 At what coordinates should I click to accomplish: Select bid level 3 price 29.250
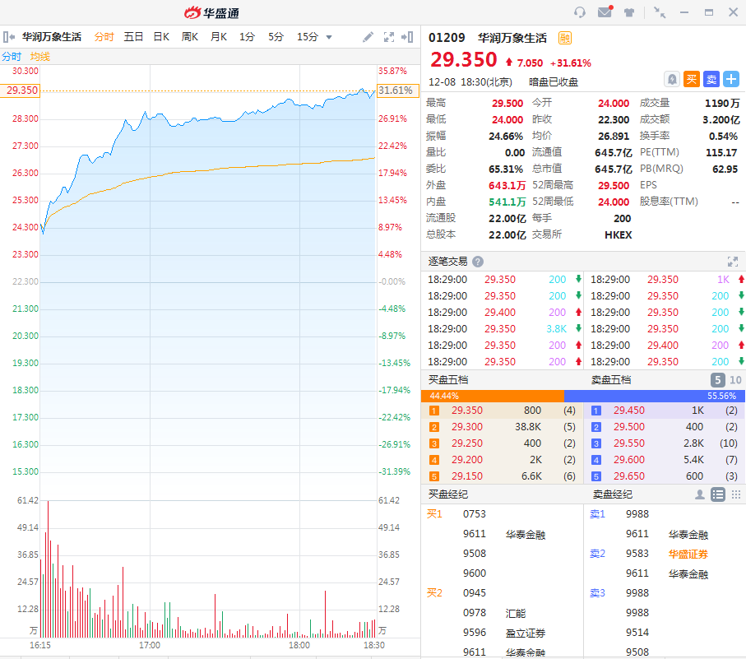[466, 443]
